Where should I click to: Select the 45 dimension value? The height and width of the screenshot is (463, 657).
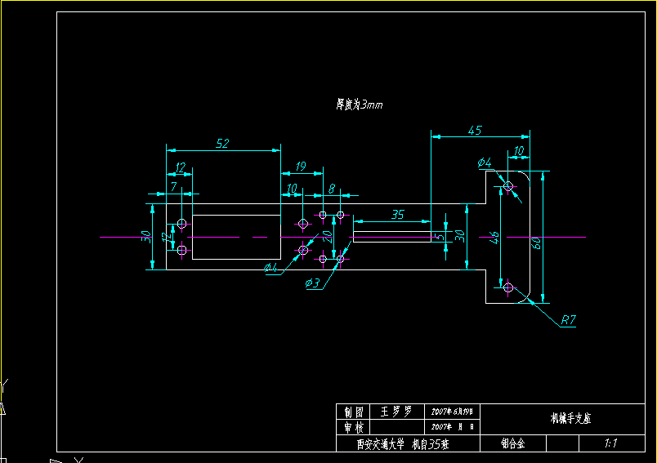(x=475, y=130)
